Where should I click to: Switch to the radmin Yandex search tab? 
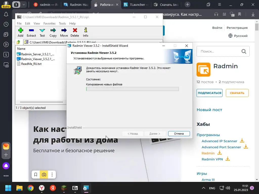click(46, 5)
